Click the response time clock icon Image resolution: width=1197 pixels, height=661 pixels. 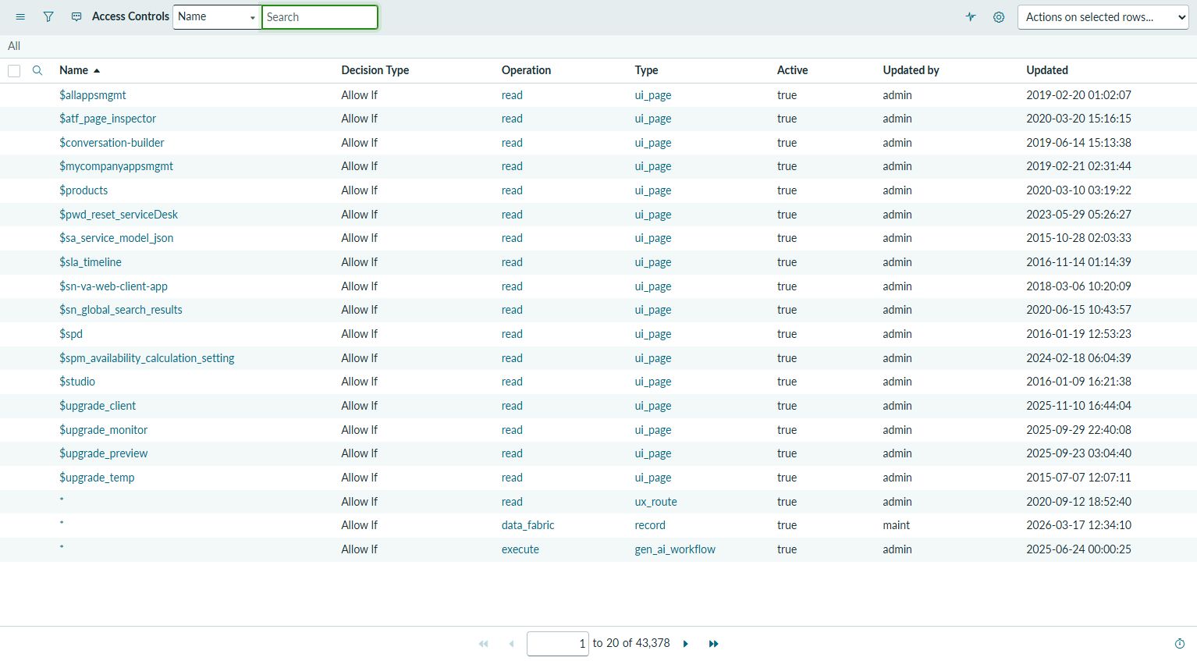1180,644
